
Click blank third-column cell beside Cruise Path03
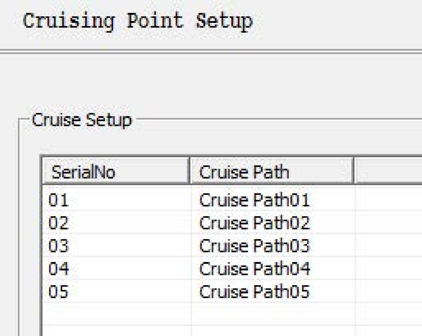tap(389, 245)
